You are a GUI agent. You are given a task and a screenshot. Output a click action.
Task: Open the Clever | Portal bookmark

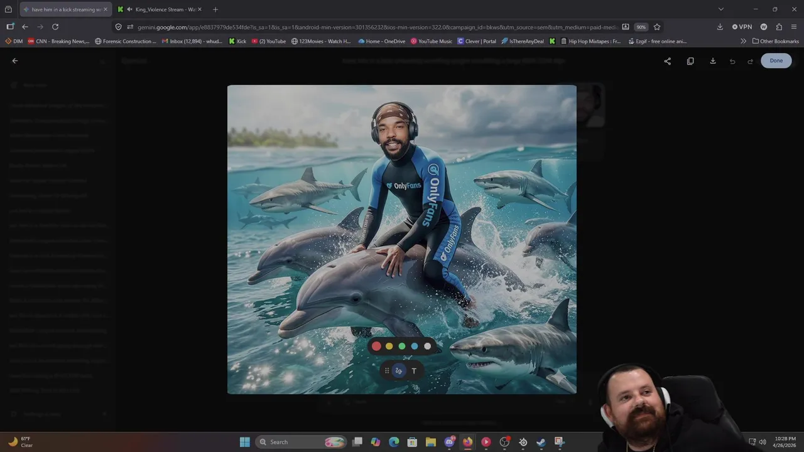tap(477, 41)
